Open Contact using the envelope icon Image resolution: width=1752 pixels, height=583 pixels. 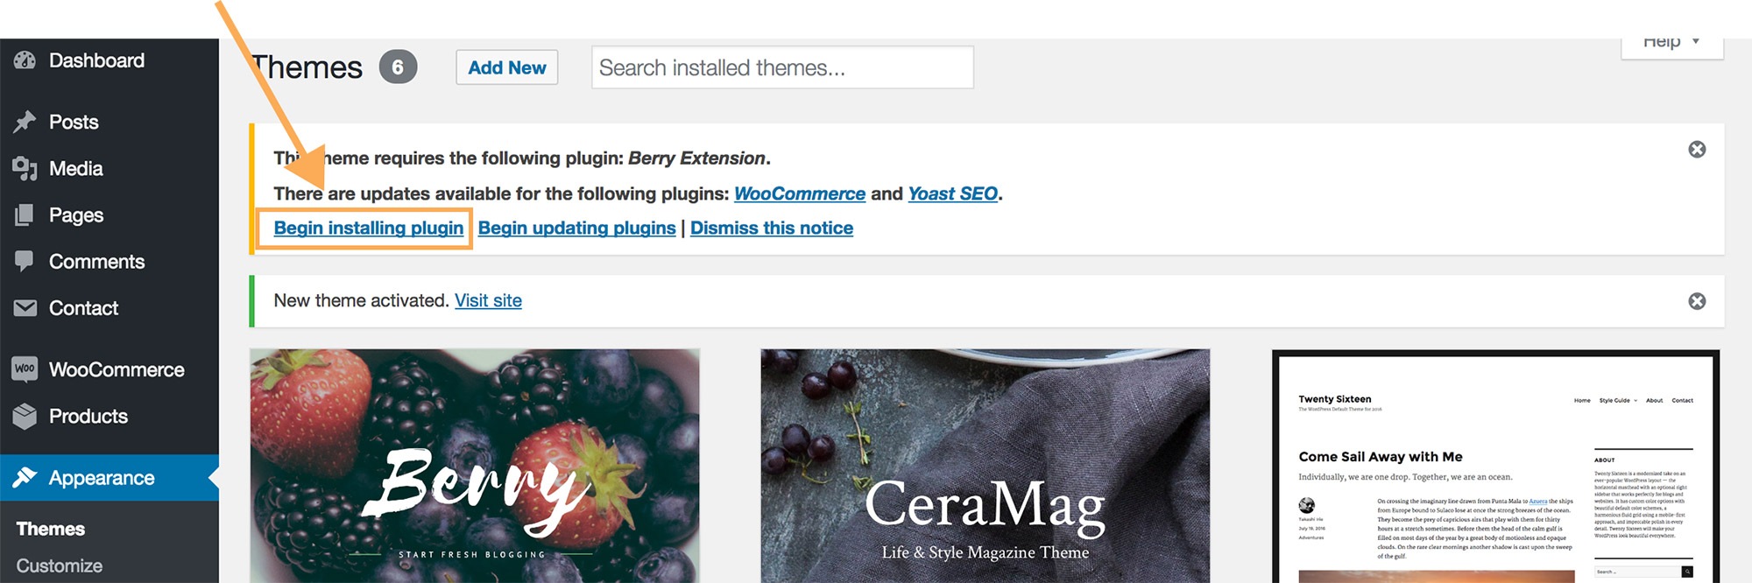[x=24, y=307]
